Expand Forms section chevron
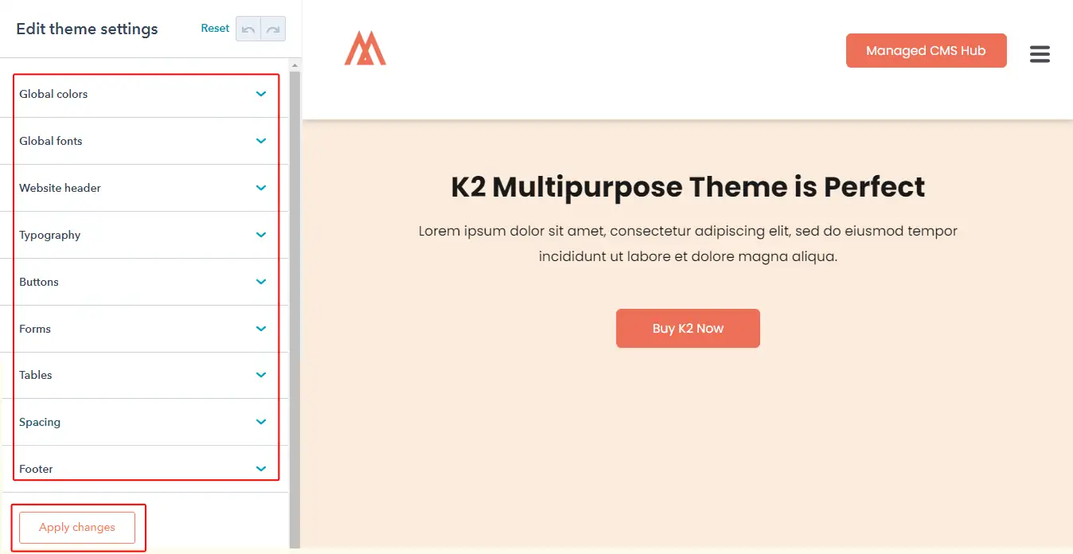 pyautogui.click(x=261, y=329)
